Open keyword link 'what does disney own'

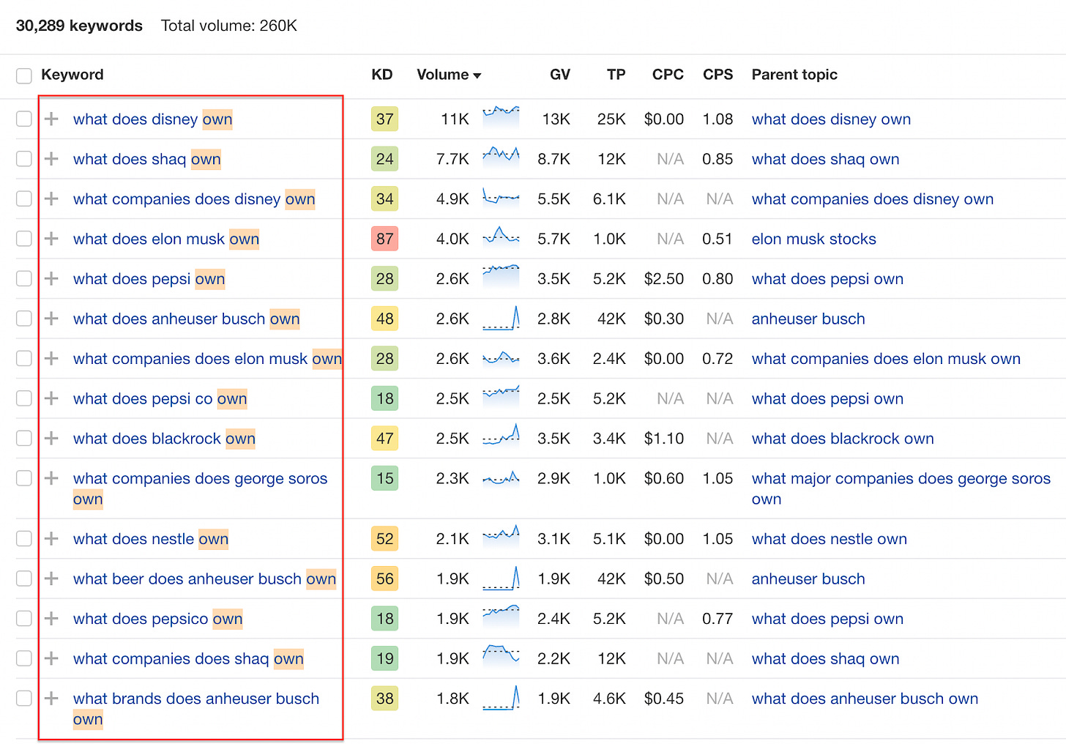click(x=153, y=119)
